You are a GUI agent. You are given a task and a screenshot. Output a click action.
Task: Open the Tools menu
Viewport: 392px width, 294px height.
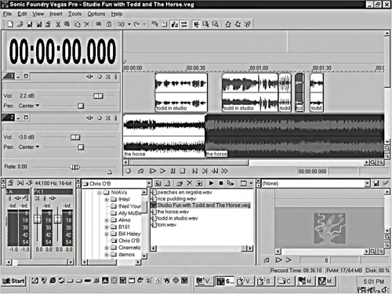click(74, 14)
